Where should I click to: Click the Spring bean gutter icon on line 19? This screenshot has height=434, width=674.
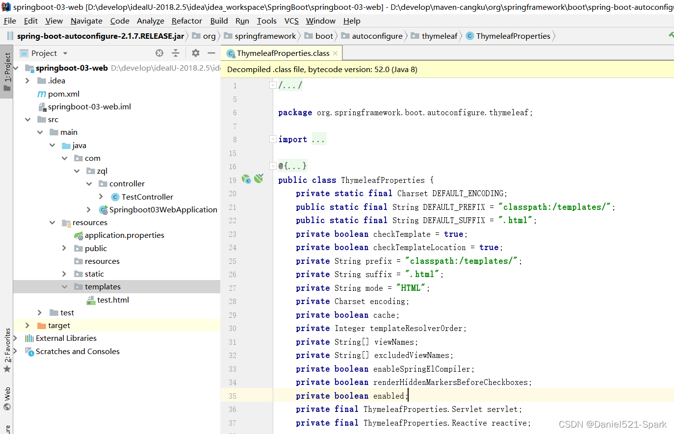246,179
